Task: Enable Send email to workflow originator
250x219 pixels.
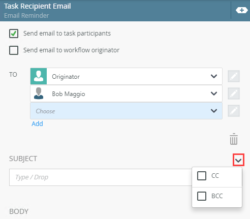Action: tap(14, 50)
